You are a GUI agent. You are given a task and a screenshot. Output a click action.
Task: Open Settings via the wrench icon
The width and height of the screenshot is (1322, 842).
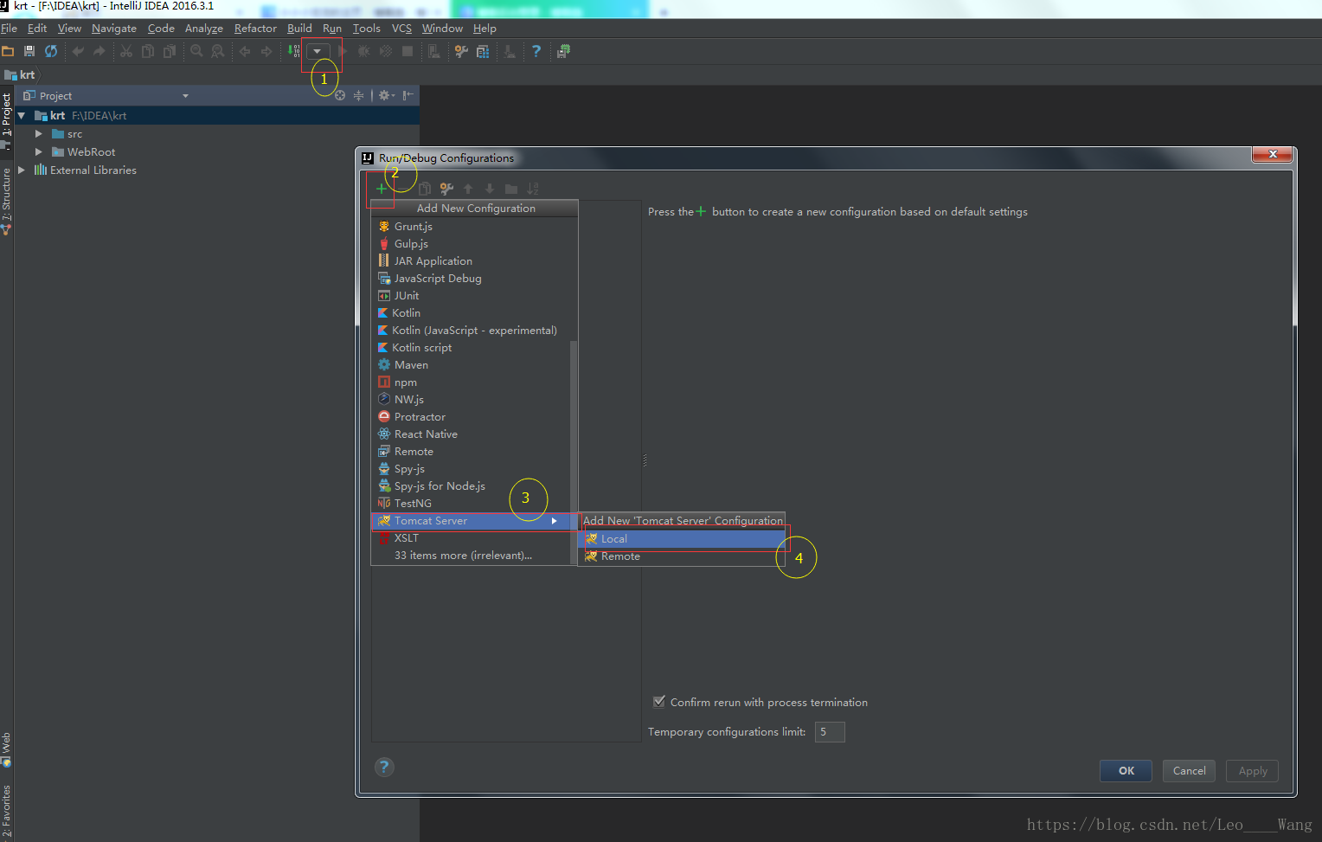pyautogui.click(x=461, y=51)
